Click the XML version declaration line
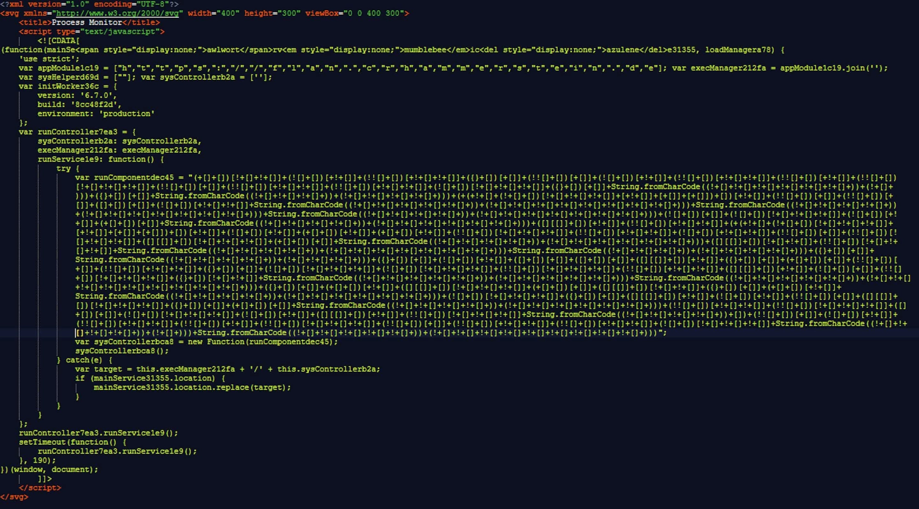Image resolution: width=919 pixels, height=509 pixels. 90,4
